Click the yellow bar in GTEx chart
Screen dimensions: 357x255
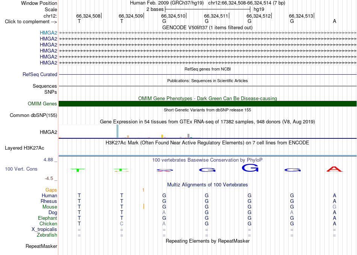[162, 136]
